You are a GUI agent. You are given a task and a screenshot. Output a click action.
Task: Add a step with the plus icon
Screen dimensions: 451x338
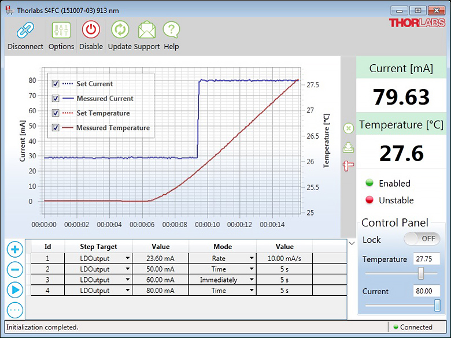15,250
